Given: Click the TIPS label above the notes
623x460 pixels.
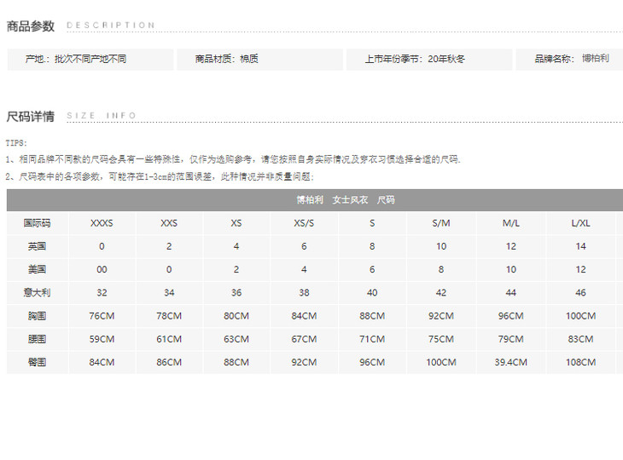Looking at the screenshot, I should coord(16,143).
